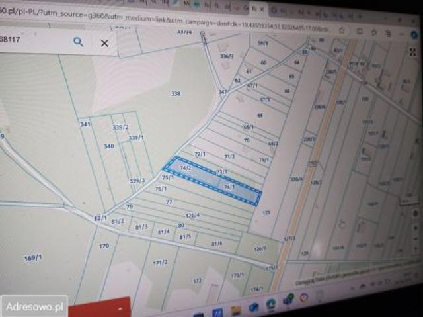Click the Adresowo.pl watermark logo
This screenshot has height=317, width=423.
[x=34, y=306]
